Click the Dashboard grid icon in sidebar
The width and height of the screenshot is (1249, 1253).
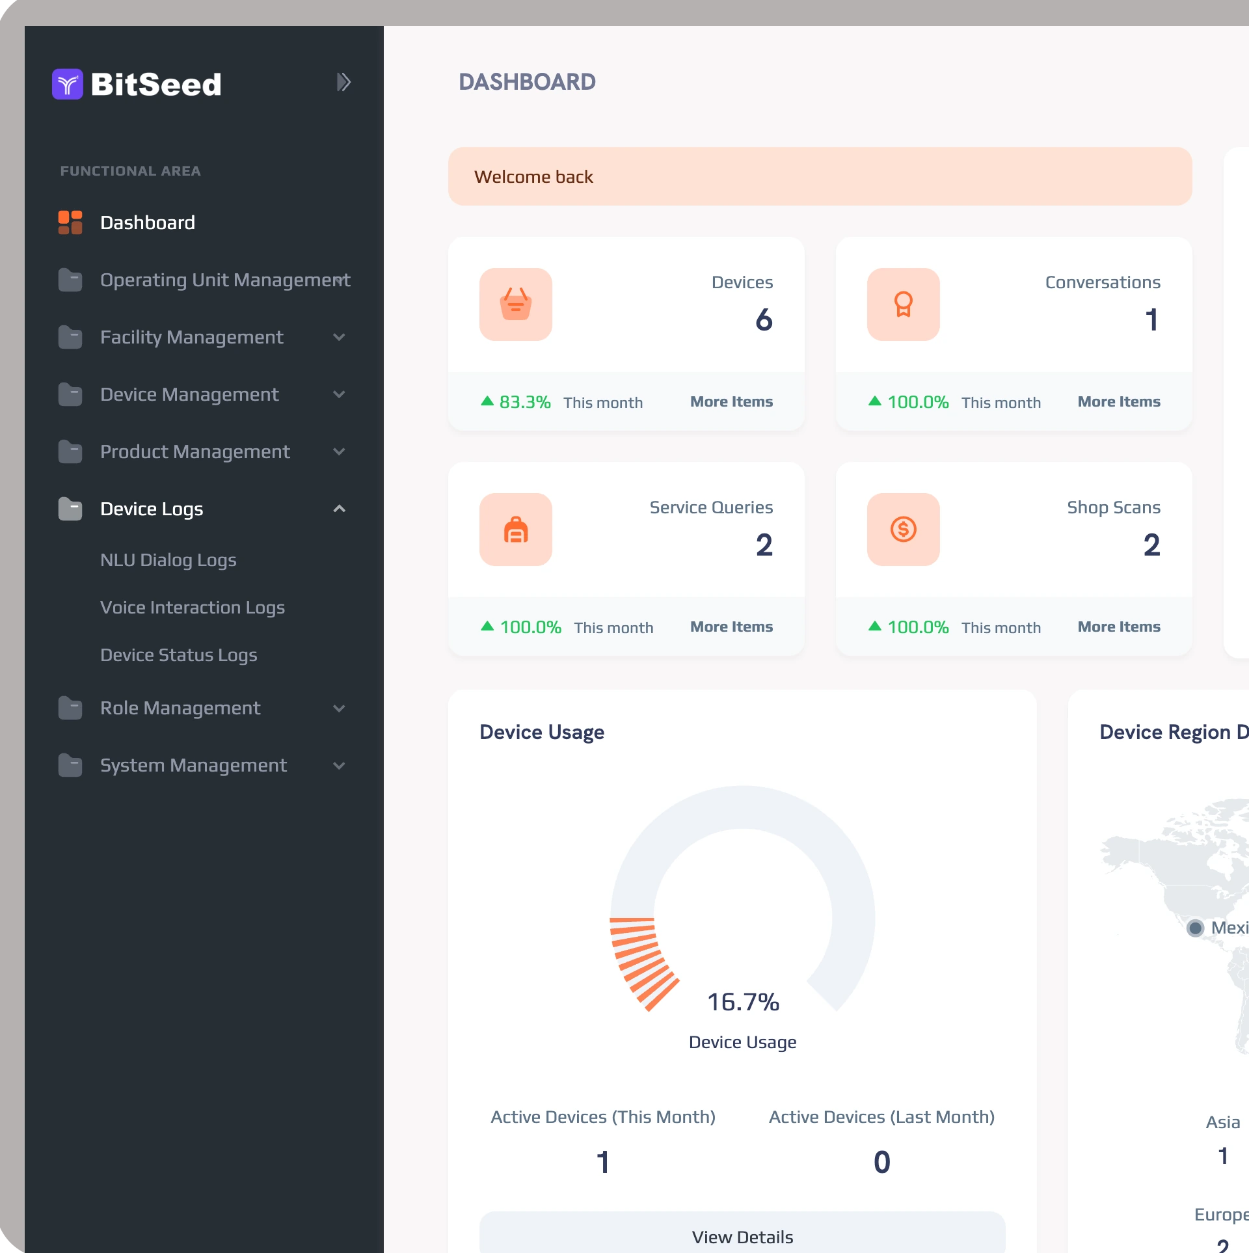[x=70, y=222]
